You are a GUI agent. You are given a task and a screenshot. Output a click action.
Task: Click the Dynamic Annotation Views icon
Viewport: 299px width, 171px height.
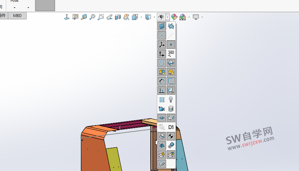[x=126, y=17]
